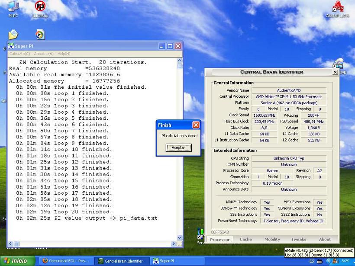
Task: Open the About tab in Central Brain Identifier
Action: coord(325,239)
